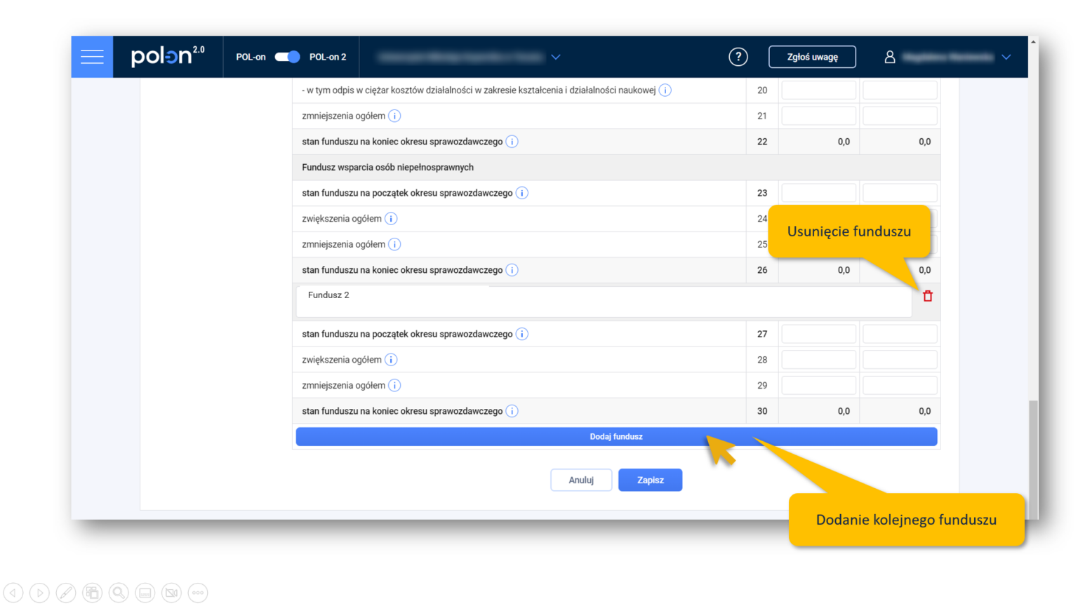The height and width of the screenshot is (606, 1078).
Task: Focus first-column input in row 23
Action: point(819,193)
